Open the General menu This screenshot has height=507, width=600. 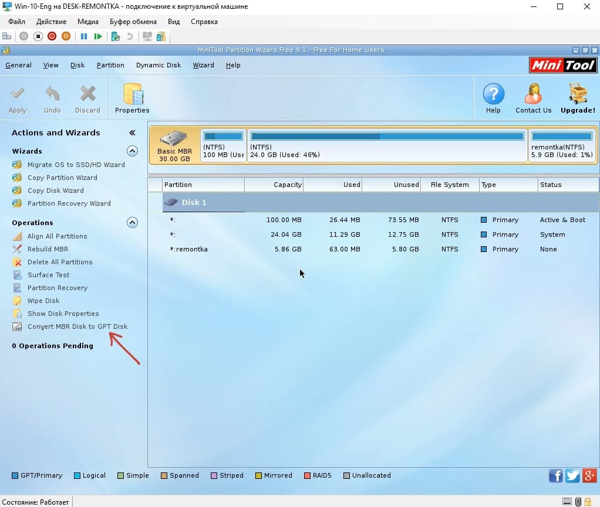point(18,65)
